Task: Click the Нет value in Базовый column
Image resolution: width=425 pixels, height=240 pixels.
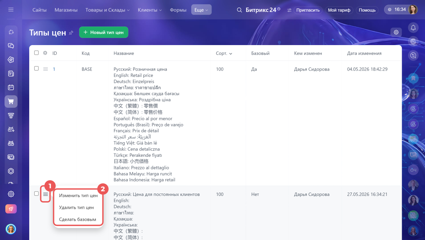Action: click(x=255, y=195)
